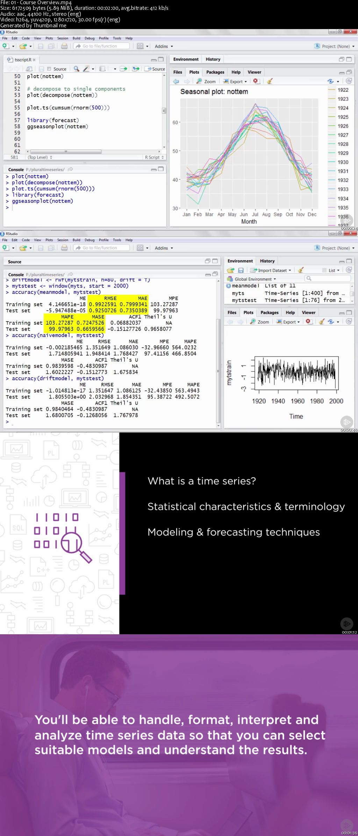The image size is (358, 836).
Task: Open the Global Environment dropdown
Action: point(252,279)
